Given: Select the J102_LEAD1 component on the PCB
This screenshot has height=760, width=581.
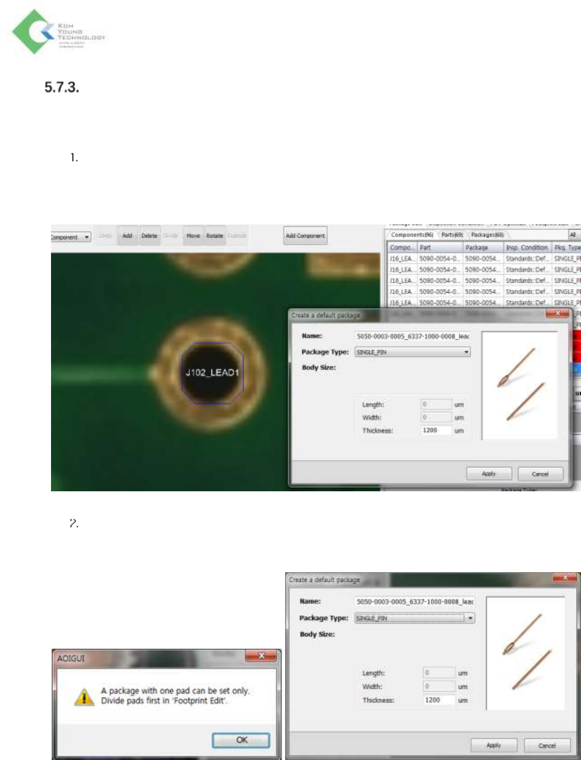Looking at the screenshot, I should tap(212, 373).
